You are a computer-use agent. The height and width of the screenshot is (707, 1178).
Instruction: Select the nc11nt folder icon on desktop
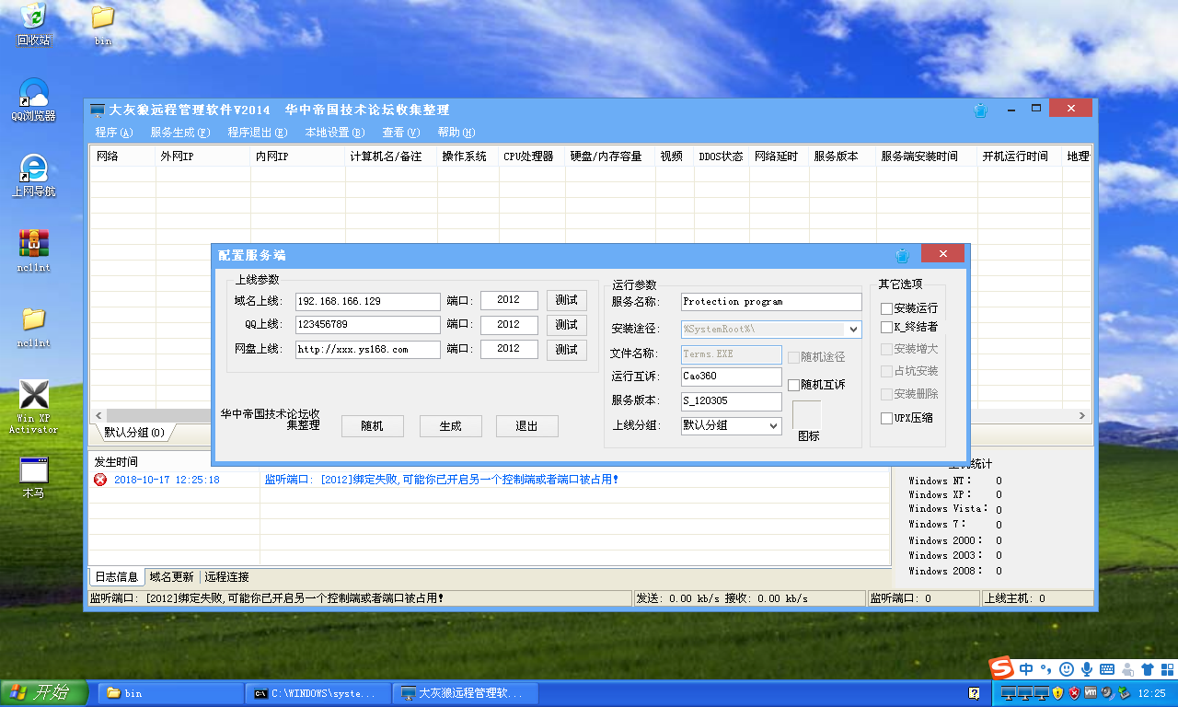[x=33, y=326]
